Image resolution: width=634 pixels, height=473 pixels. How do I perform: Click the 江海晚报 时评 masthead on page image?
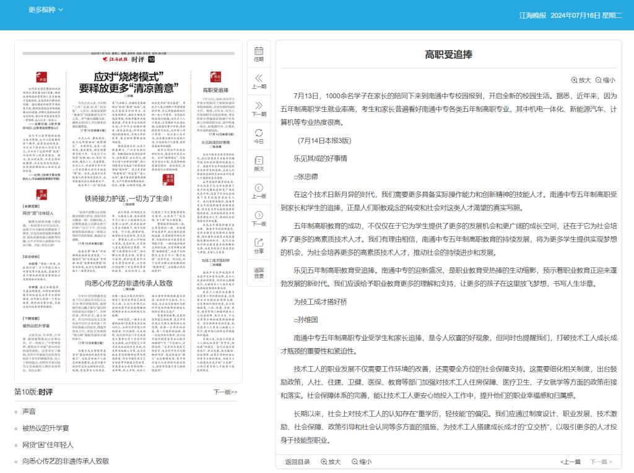pos(129,59)
